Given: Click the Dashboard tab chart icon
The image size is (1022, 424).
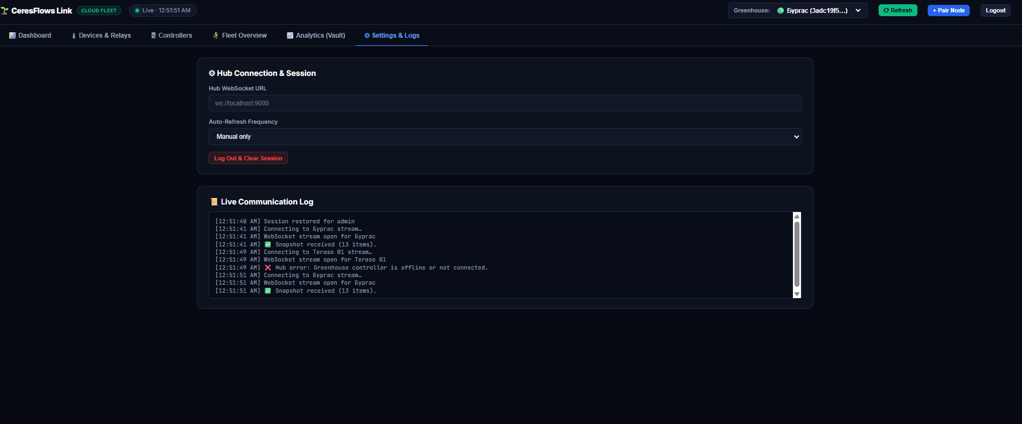Looking at the screenshot, I should tap(12, 36).
